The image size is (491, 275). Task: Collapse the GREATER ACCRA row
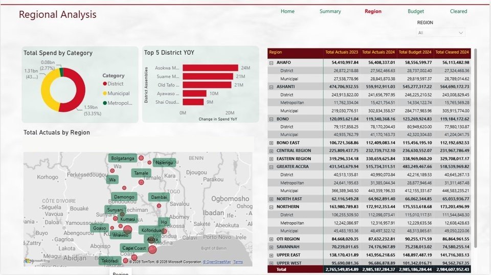271,167
